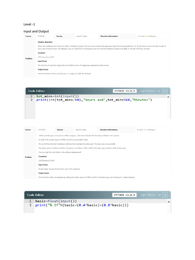Image resolution: width=195 pixels, height=260 pixels.
Task: Click 'Level 1 Challenge 1' label
Action: [148, 36]
